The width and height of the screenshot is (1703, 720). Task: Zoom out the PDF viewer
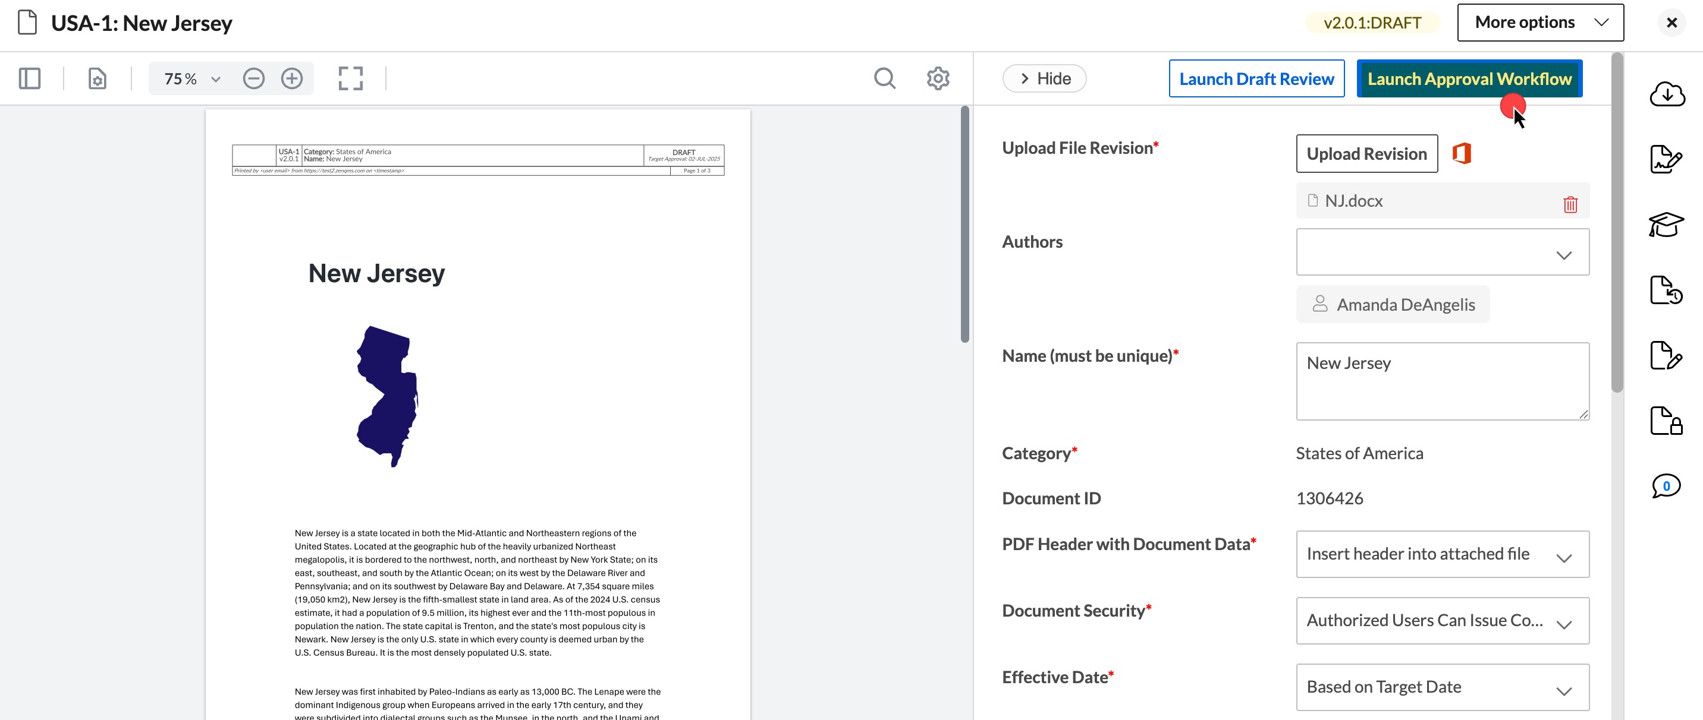(x=254, y=78)
